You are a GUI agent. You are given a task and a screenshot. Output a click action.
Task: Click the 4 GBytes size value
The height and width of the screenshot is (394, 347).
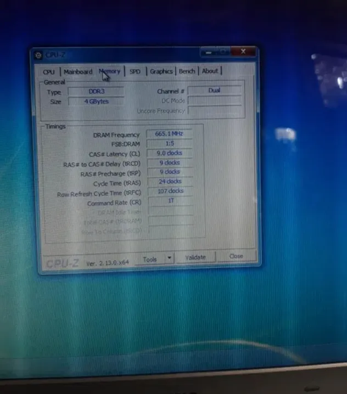click(96, 102)
